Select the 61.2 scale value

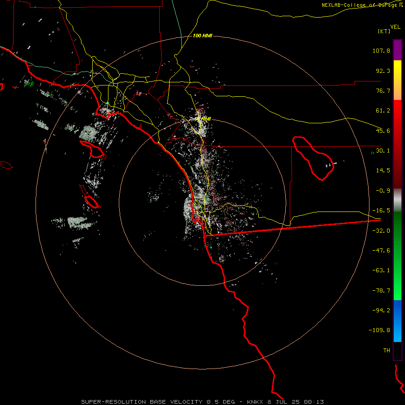383,111
